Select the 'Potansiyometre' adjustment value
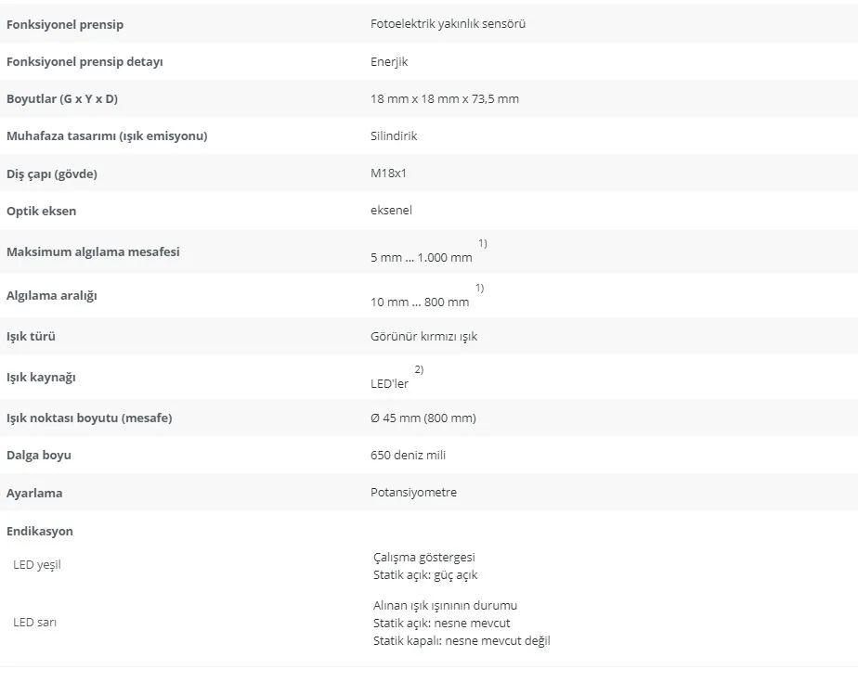This screenshot has height=682, width=858. [x=414, y=492]
